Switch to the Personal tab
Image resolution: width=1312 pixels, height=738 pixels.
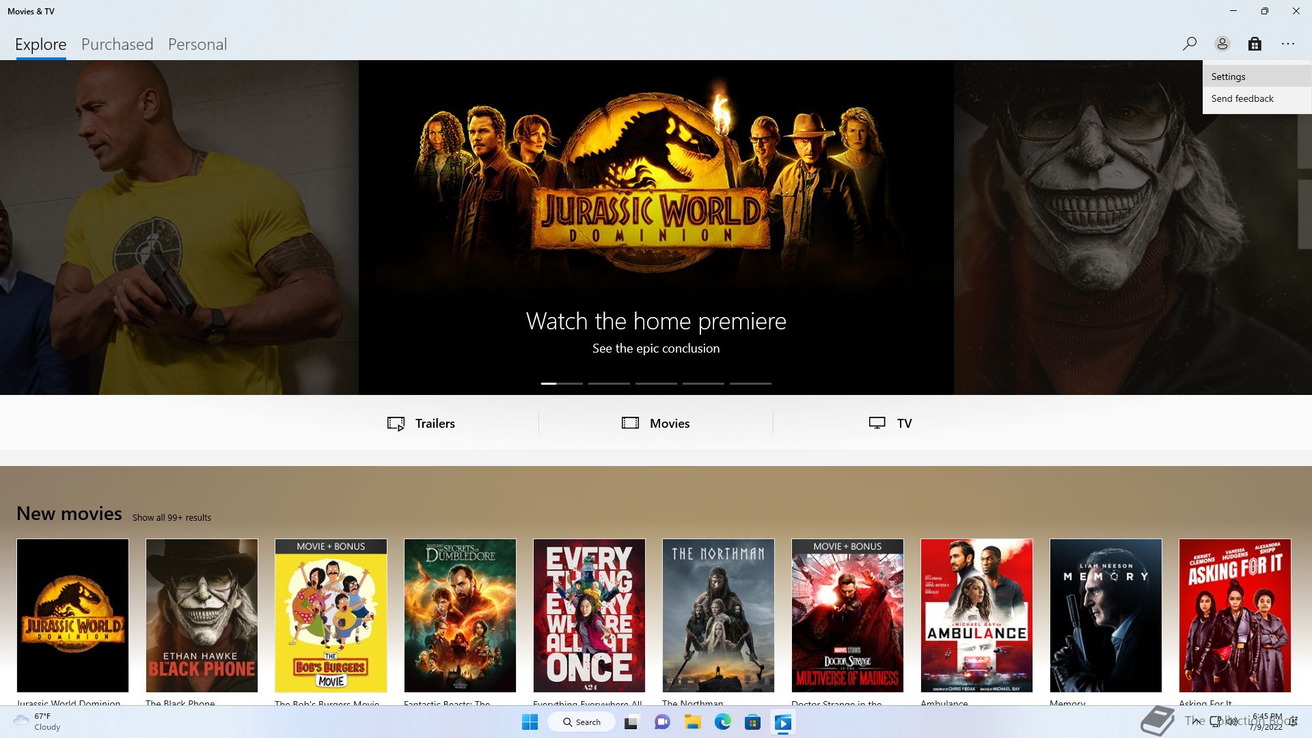[x=197, y=44]
